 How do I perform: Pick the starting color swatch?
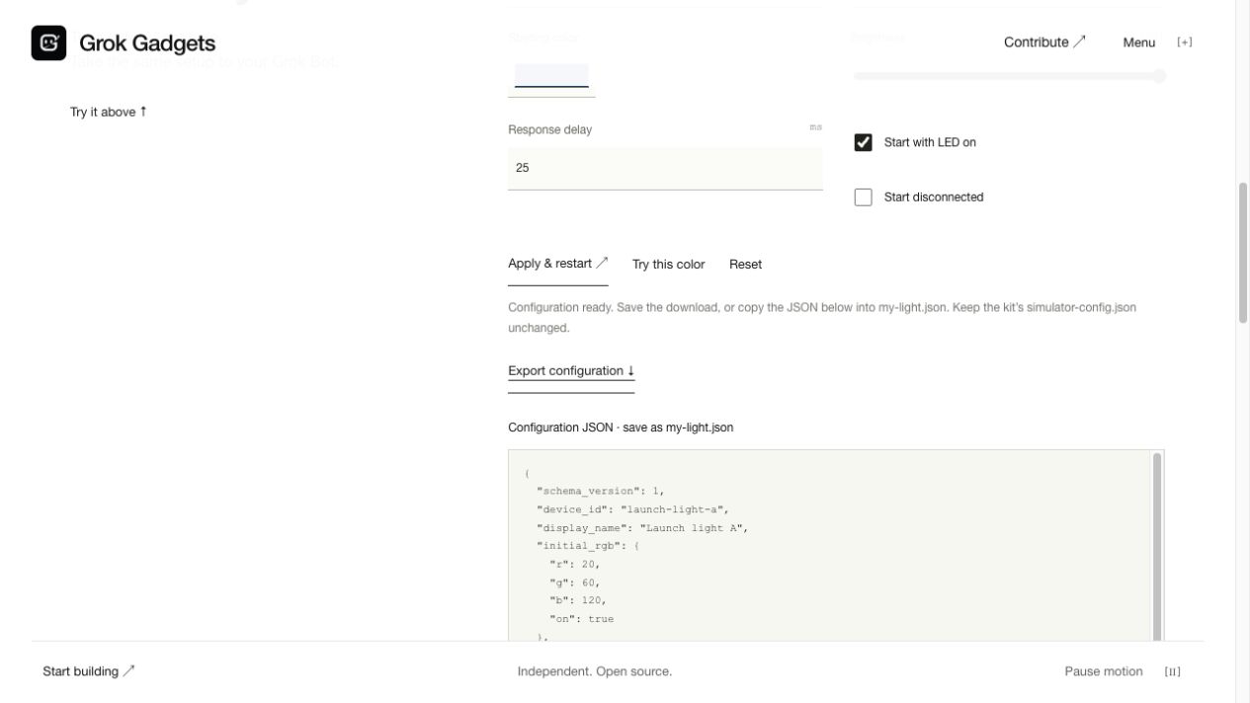(551, 76)
